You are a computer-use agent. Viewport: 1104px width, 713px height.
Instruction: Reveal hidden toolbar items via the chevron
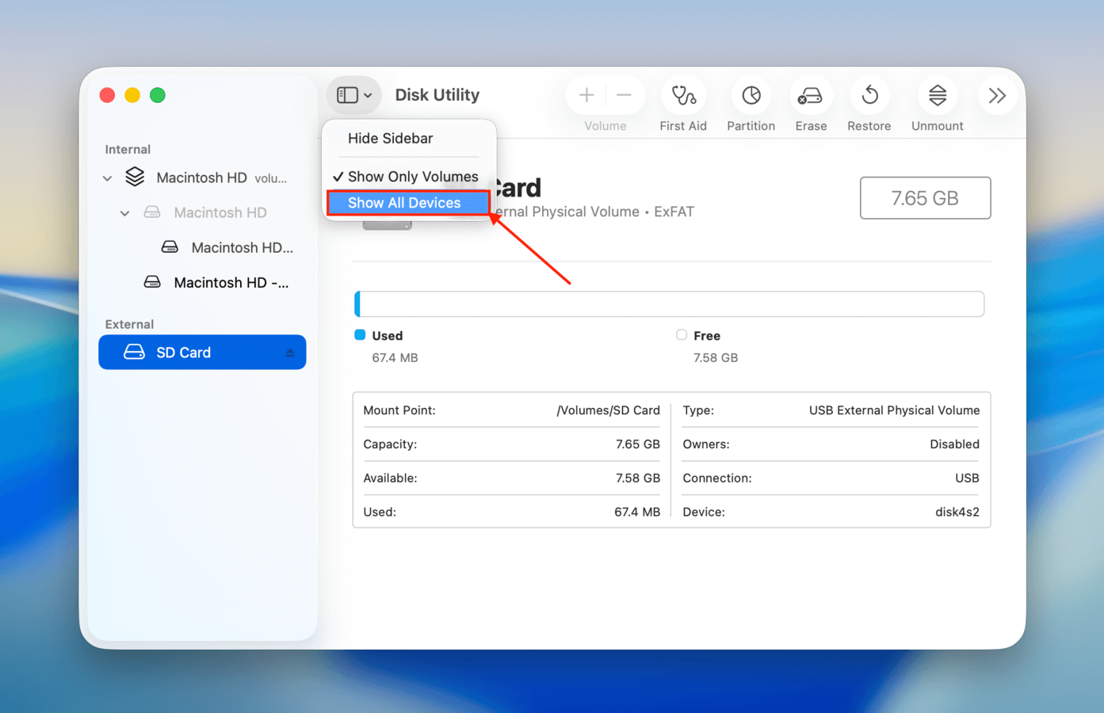coord(997,95)
